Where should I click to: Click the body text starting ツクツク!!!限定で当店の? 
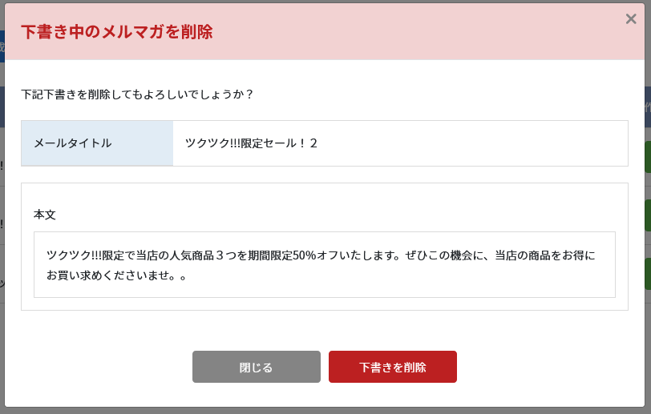click(321, 255)
